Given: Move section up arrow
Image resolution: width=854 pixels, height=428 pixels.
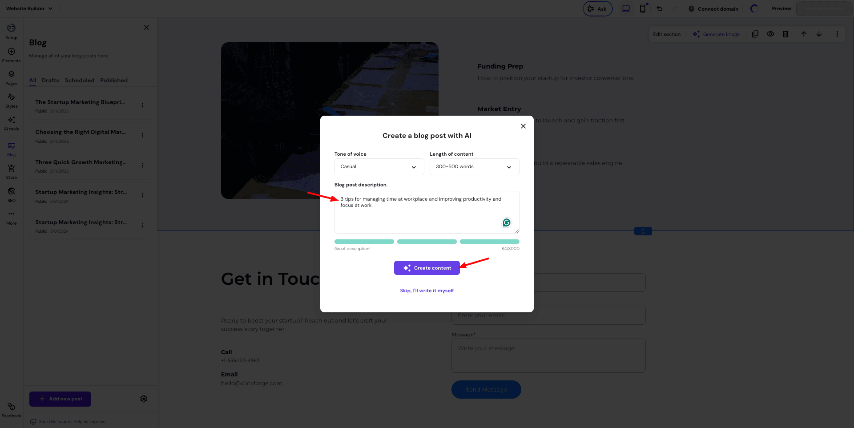Looking at the screenshot, I should pos(804,34).
